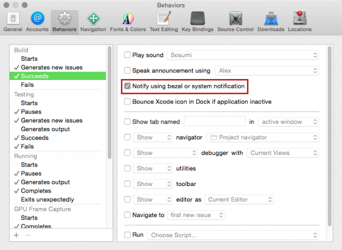Click the Show tab named text field
The height and width of the screenshot is (250, 342).
pos(214,121)
